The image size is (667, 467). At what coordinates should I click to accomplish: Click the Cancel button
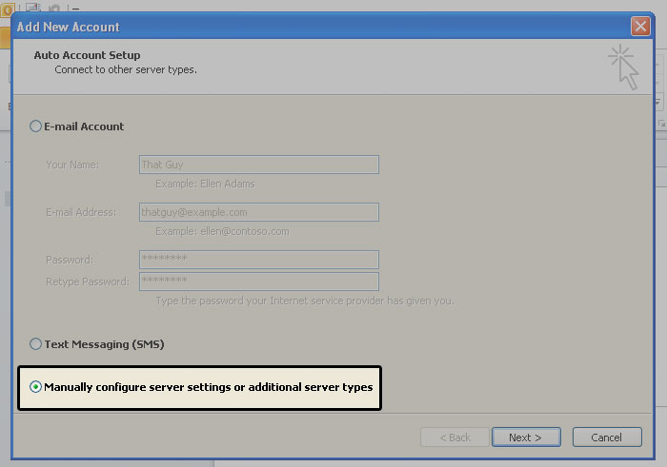(x=606, y=438)
